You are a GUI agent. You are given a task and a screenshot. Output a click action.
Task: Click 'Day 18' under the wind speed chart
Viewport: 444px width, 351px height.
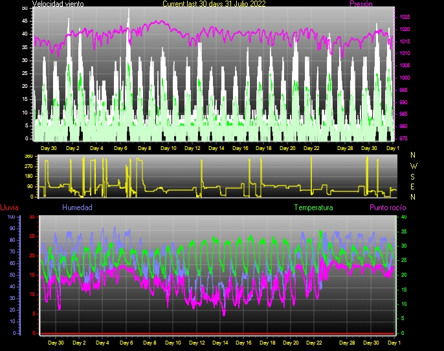(x=263, y=148)
